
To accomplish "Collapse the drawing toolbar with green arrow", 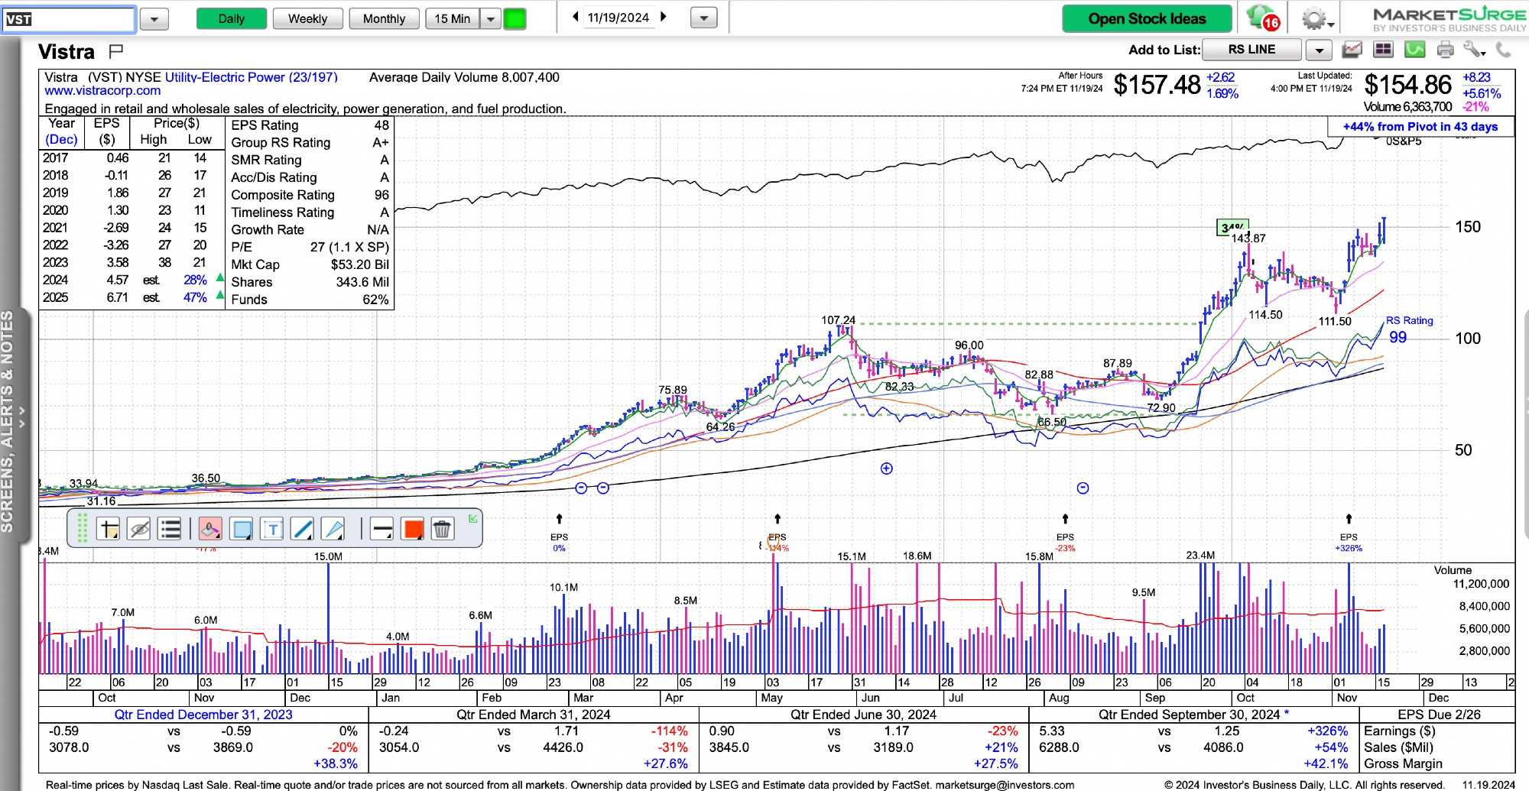I will (x=472, y=519).
